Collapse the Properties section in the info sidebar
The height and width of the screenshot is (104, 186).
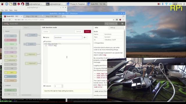99,43
